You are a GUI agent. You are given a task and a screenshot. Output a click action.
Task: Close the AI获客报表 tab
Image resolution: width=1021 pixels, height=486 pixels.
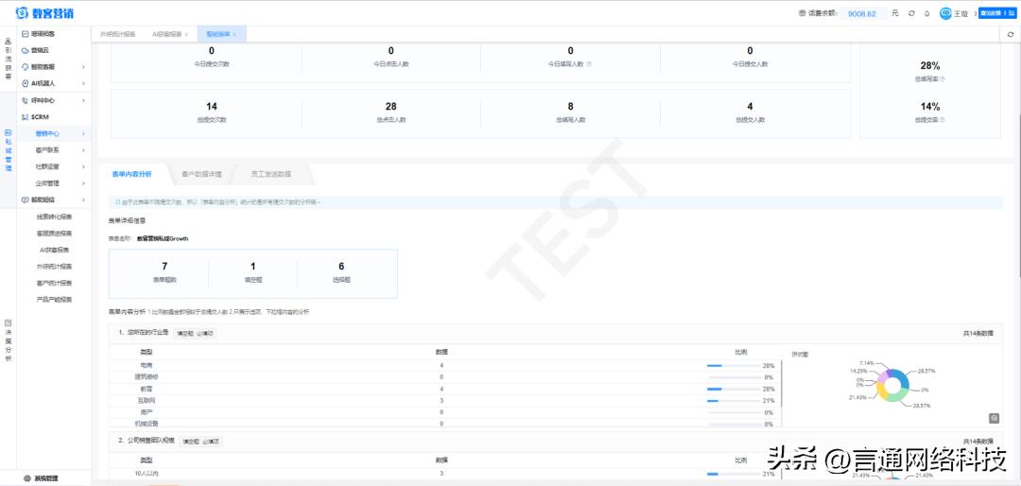[186, 34]
